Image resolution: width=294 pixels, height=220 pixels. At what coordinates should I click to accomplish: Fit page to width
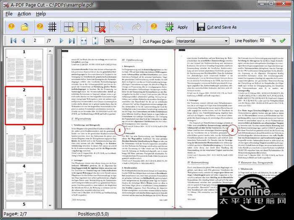pyautogui.click(x=84, y=41)
